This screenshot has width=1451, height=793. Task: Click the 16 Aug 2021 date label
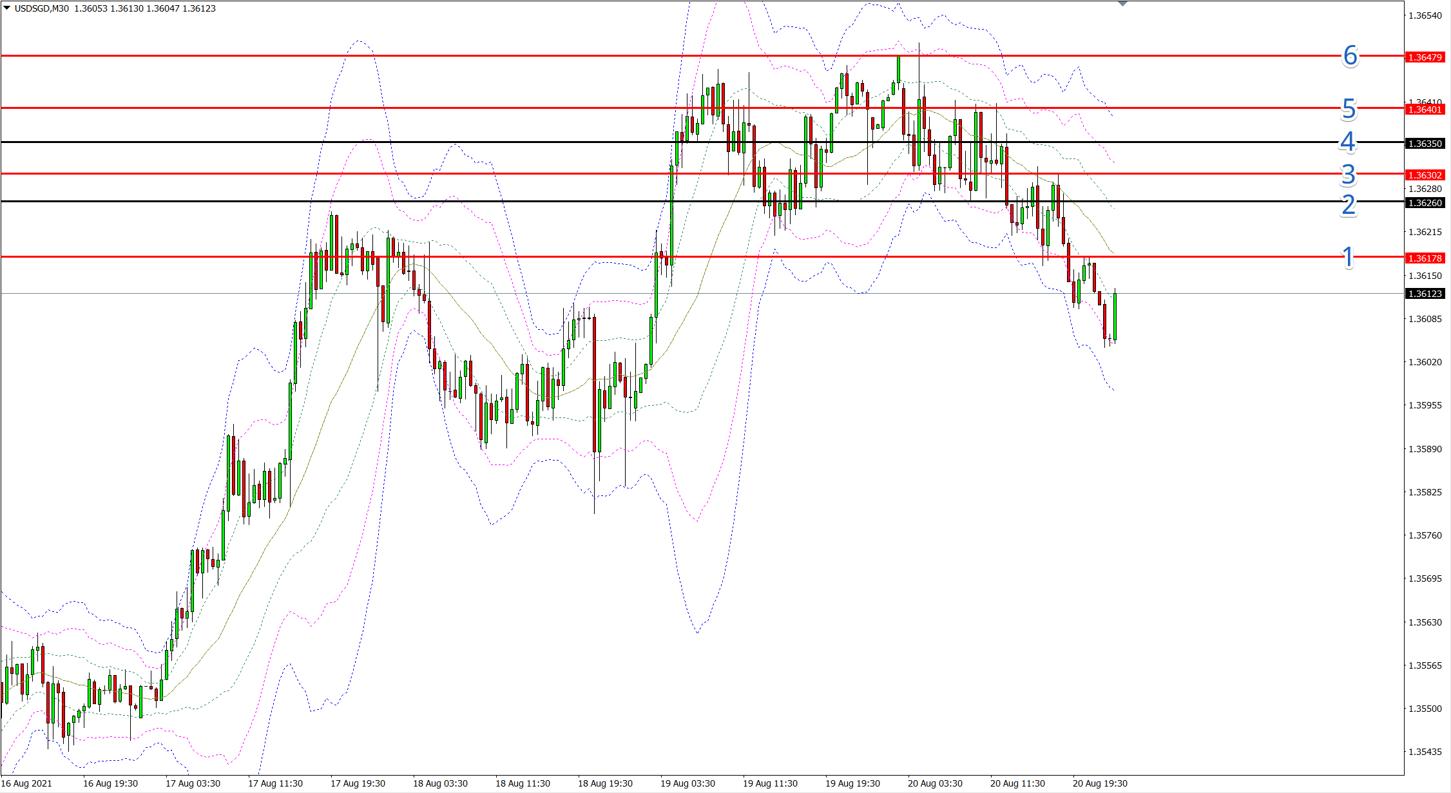click(x=26, y=783)
